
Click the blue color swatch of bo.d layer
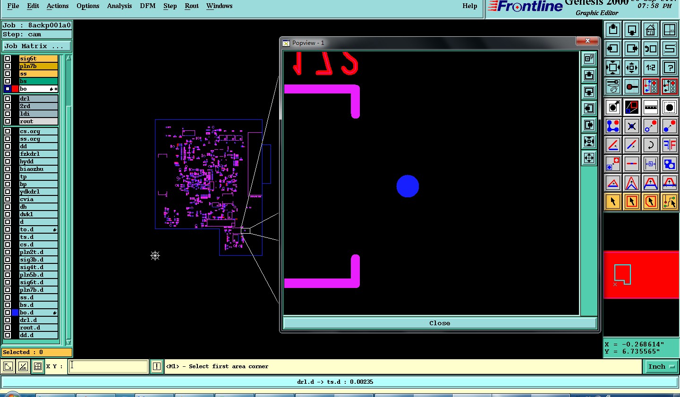pyautogui.click(x=15, y=313)
